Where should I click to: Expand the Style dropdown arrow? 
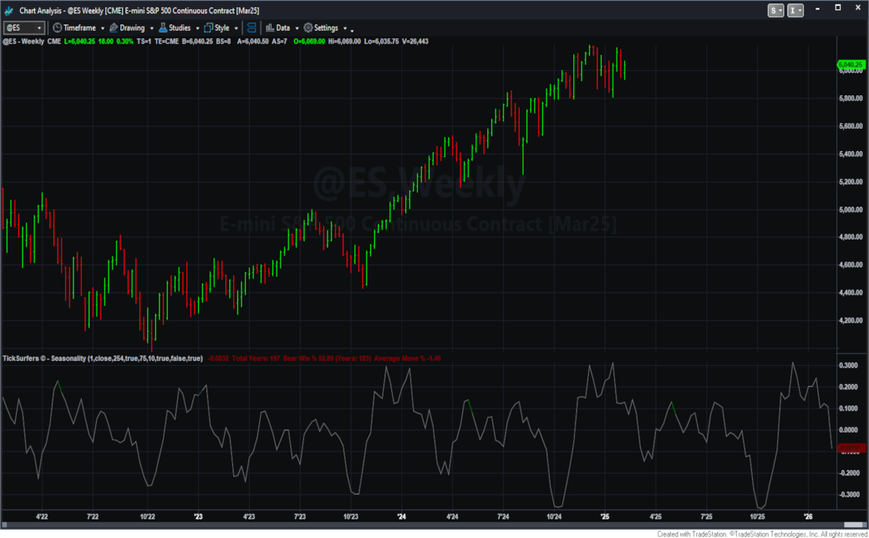coord(236,28)
